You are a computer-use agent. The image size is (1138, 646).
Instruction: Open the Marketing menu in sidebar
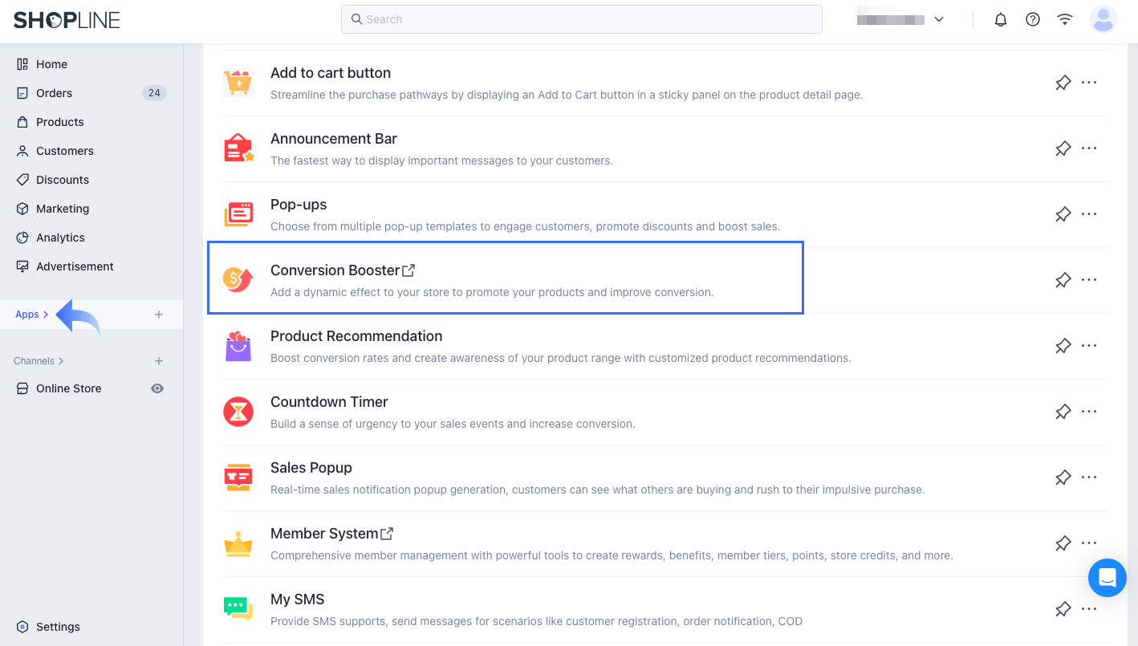(62, 208)
